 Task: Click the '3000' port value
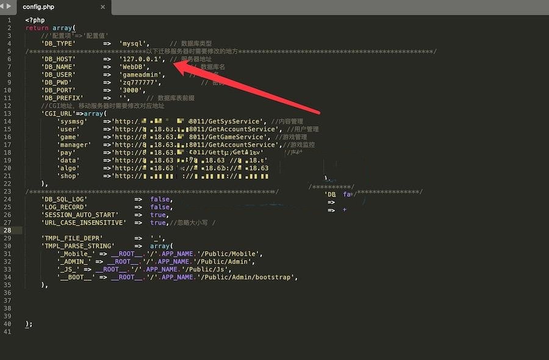point(132,90)
